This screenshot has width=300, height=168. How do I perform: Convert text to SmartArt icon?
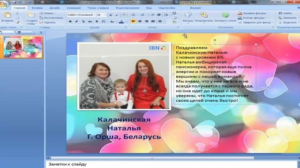[x=174, y=22]
